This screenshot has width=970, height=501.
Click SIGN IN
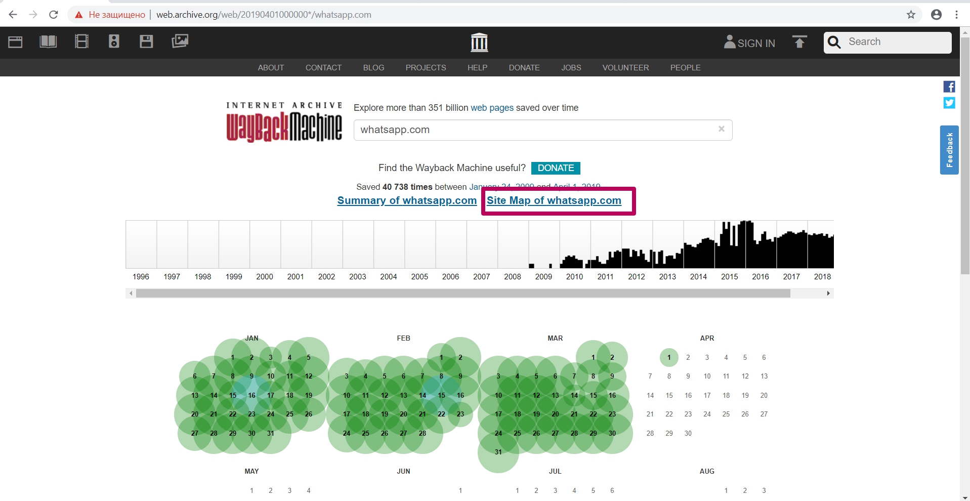(x=749, y=43)
